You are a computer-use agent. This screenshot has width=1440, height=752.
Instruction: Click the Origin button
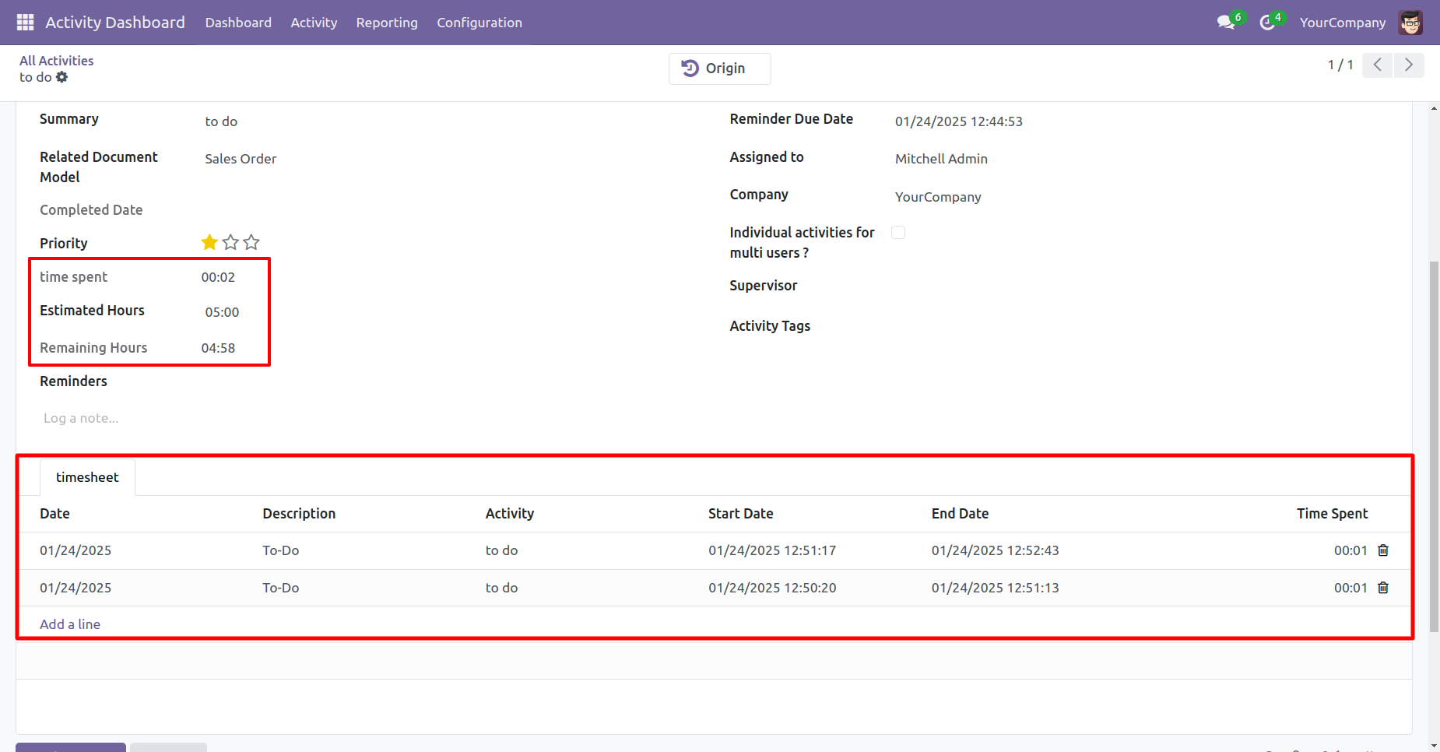click(x=720, y=69)
